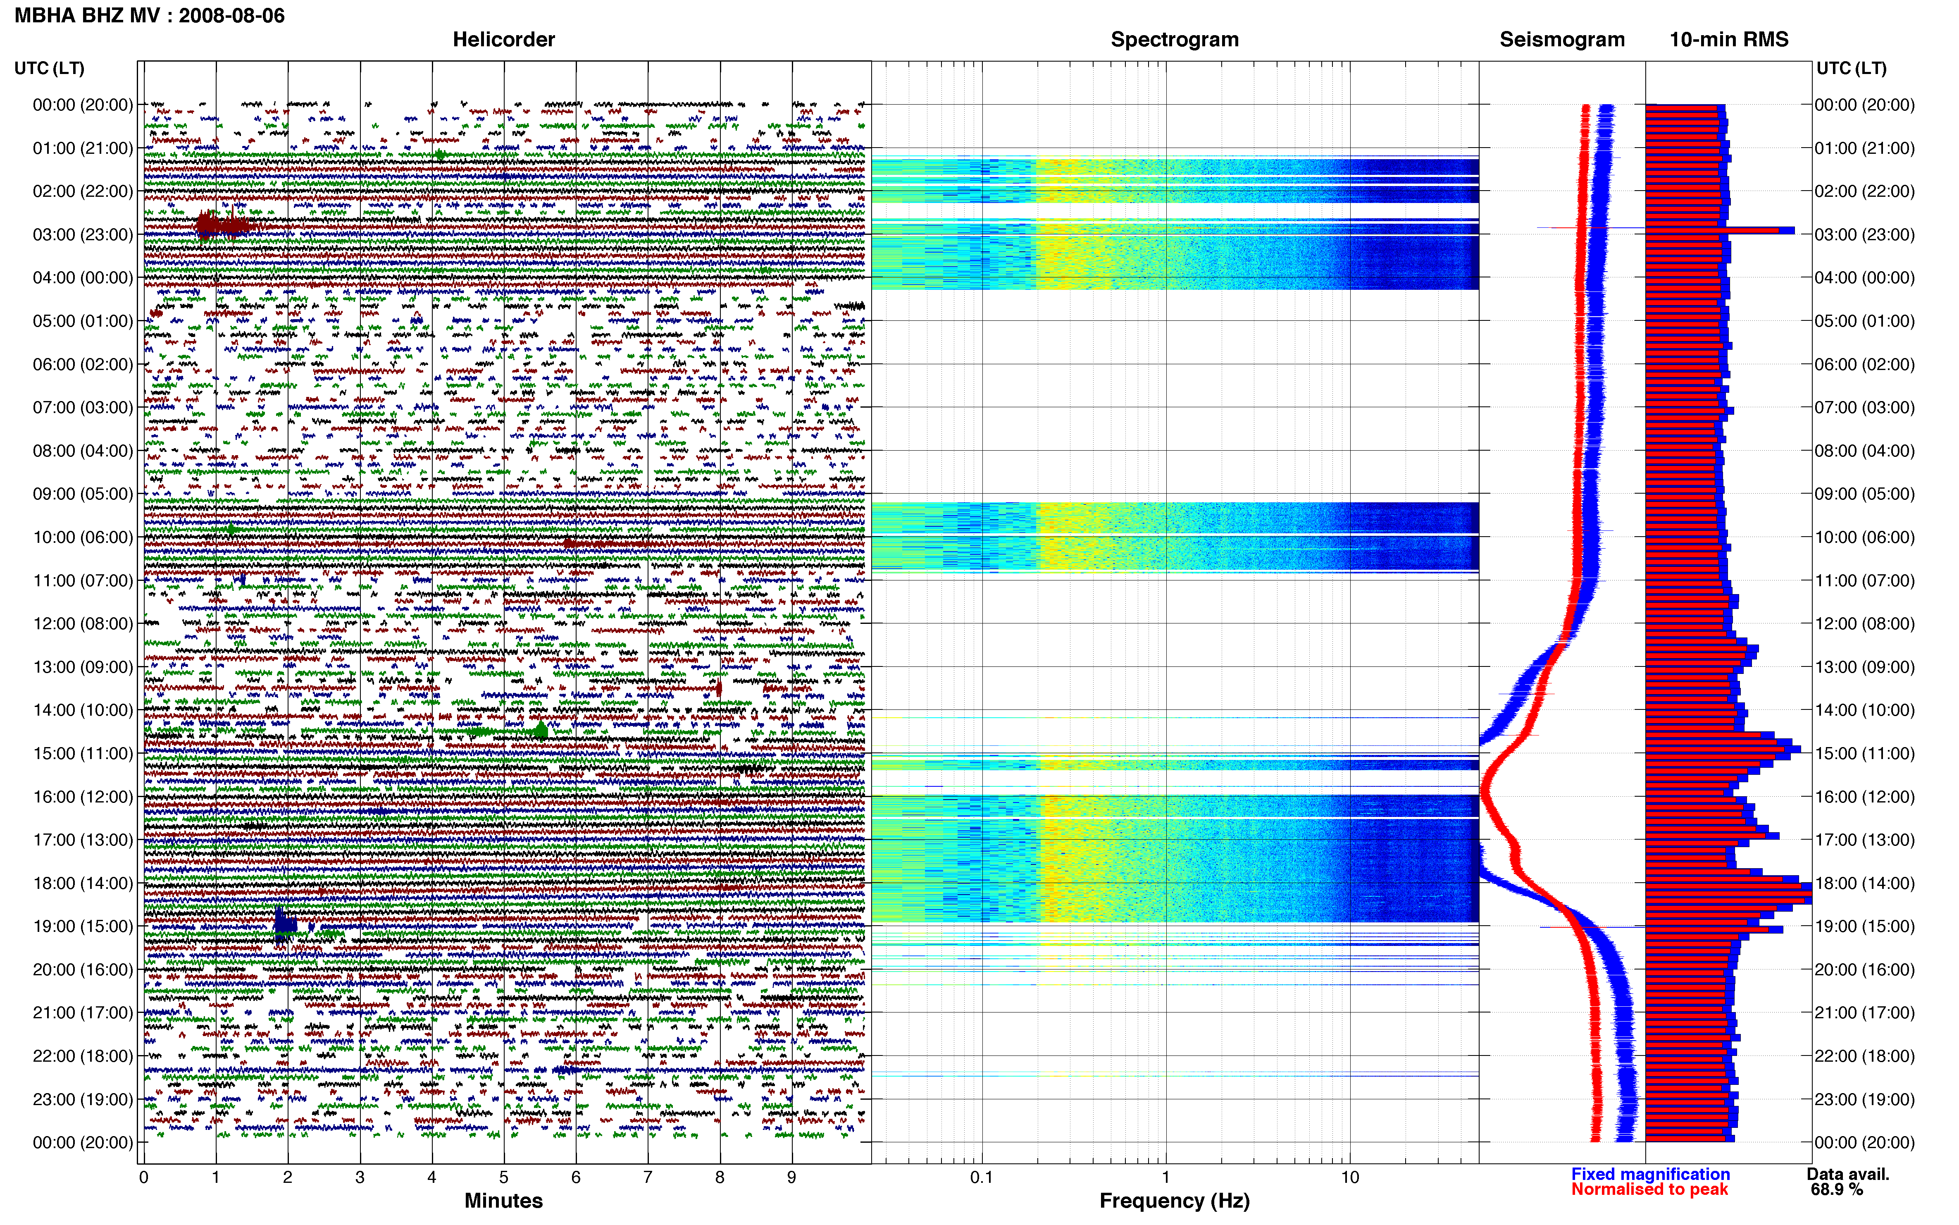Click right time label '05:00 (01:00)'
Image resolution: width=1959 pixels, height=1225 pixels.
click(x=1864, y=321)
